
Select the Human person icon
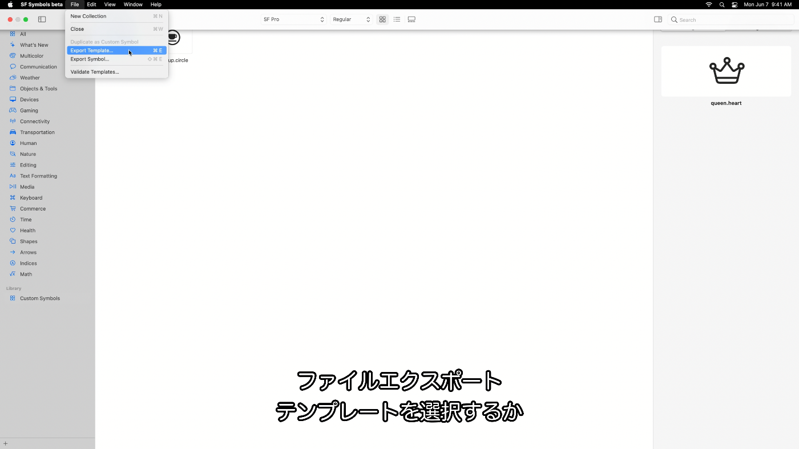tap(13, 143)
